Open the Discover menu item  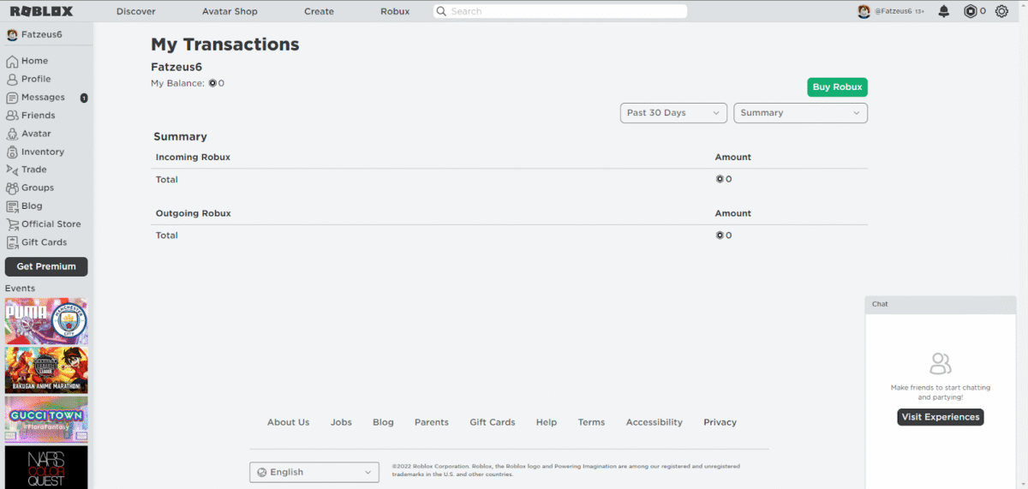click(x=135, y=11)
